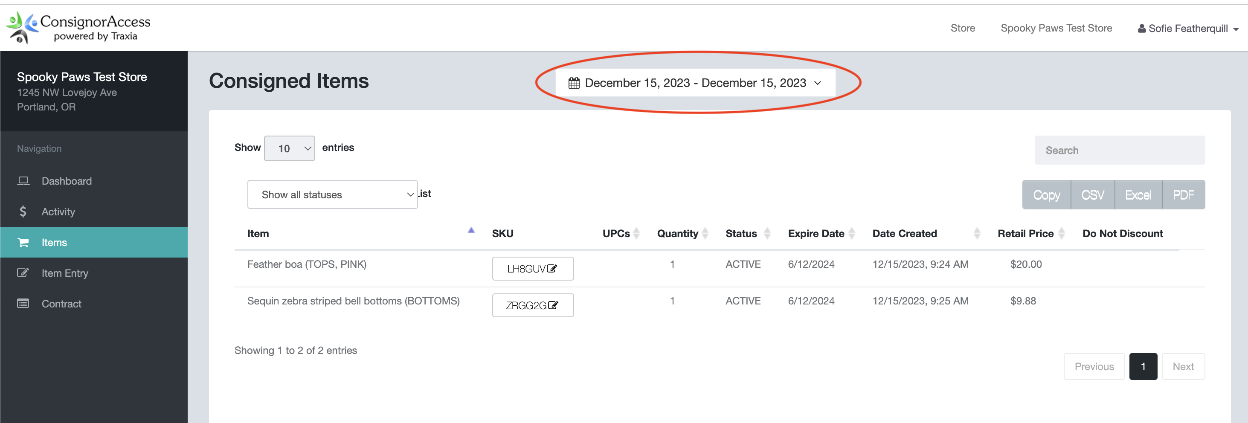Image resolution: width=1248 pixels, height=423 pixels.
Task: Click the $9.88 retail price
Action: pyautogui.click(x=1023, y=301)
